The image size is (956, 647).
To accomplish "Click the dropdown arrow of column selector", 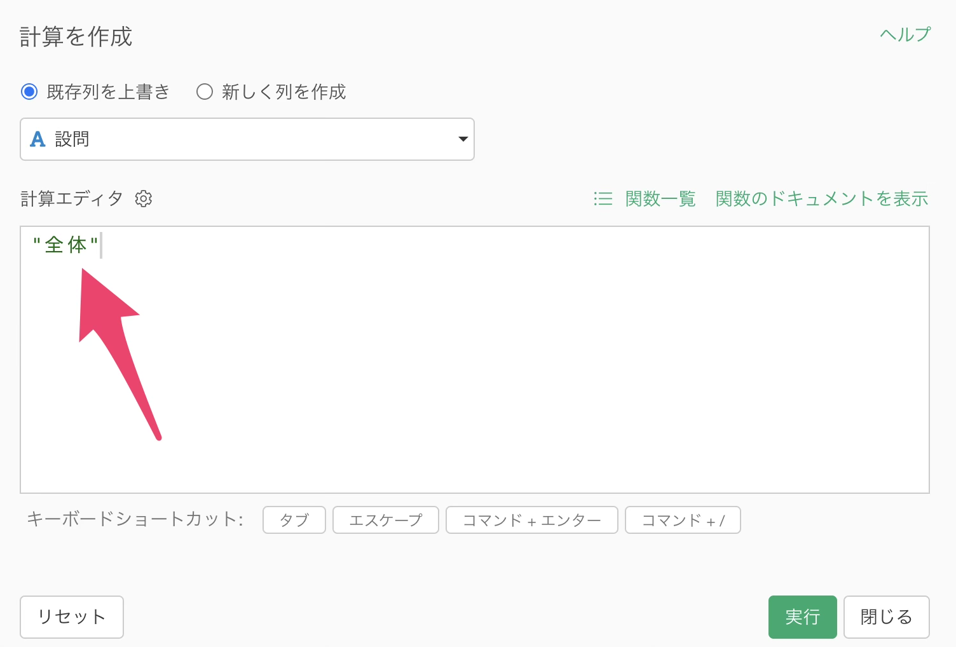I will 463,139.
